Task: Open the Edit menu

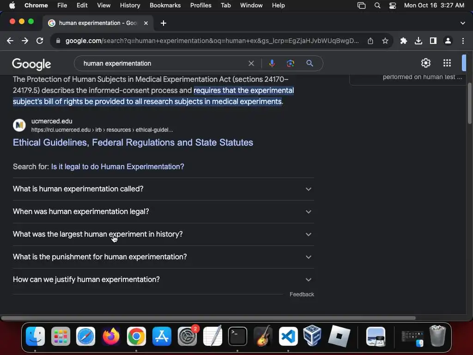Action: [82, 6]
